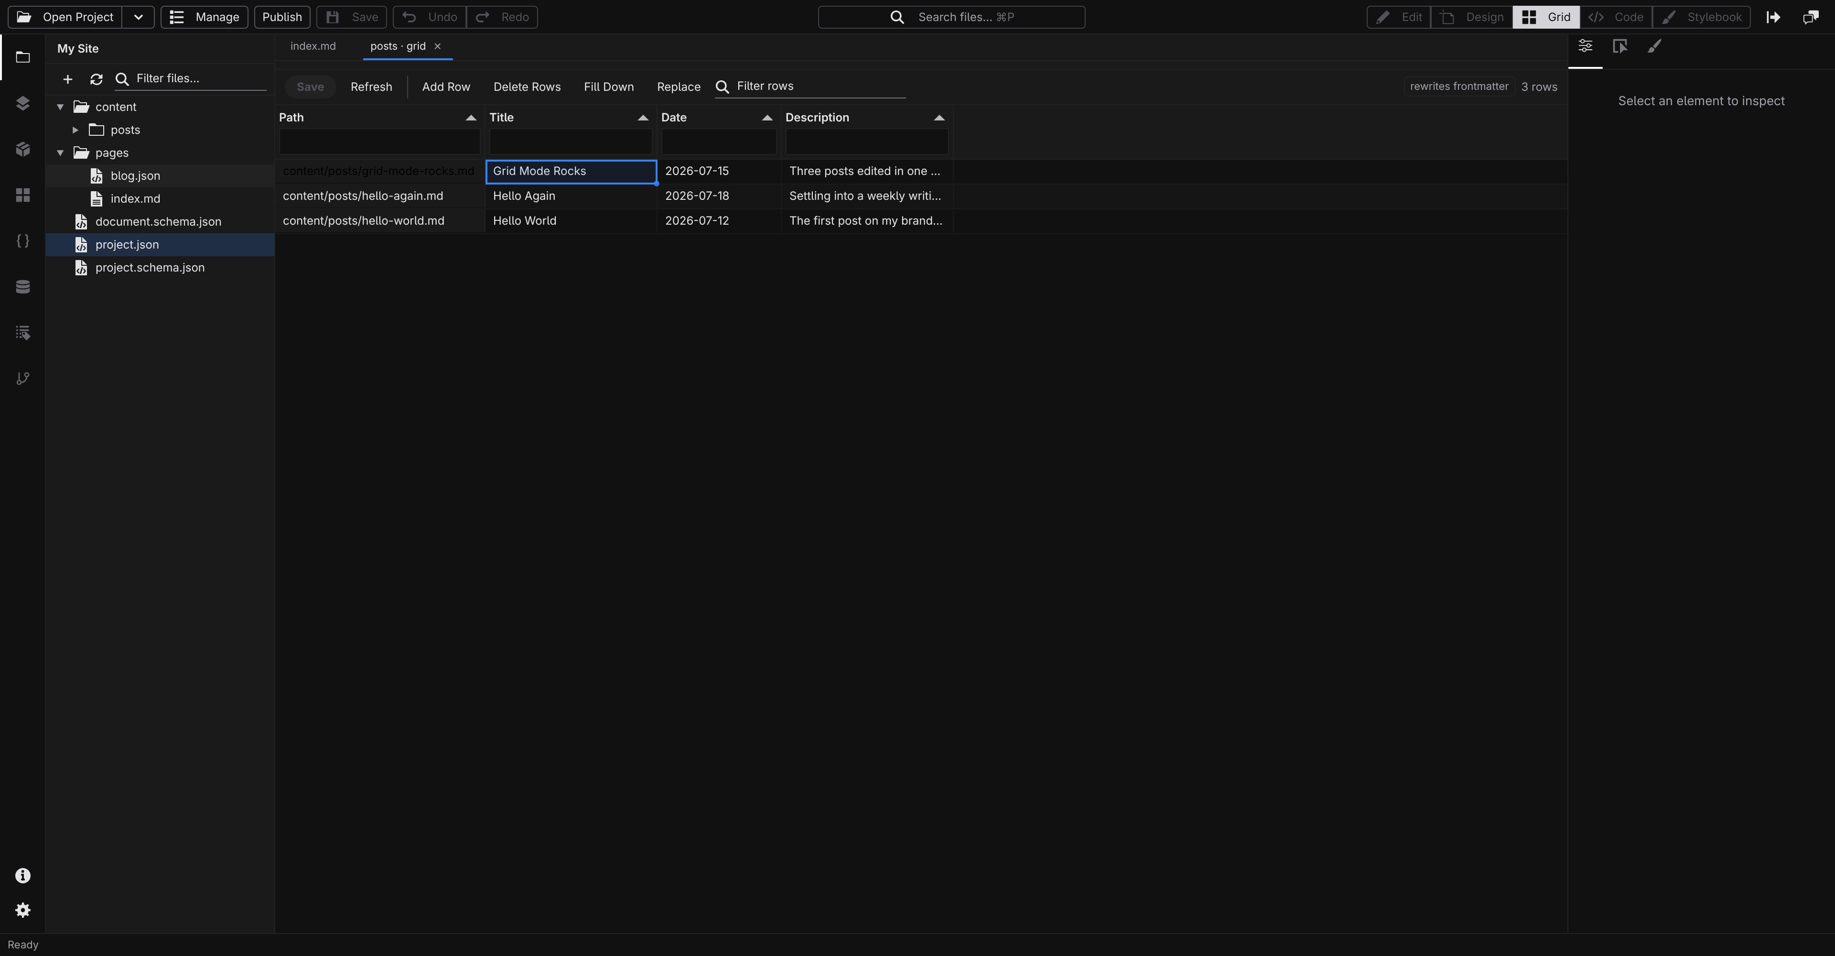Open the components cube sidebar icon
Image resolution: width=1835 pixels, height=956 pixels.
coord(23,149)
